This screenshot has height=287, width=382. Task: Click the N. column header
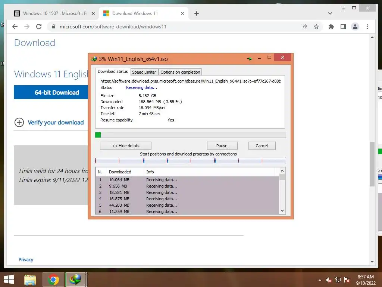(101, 172)
